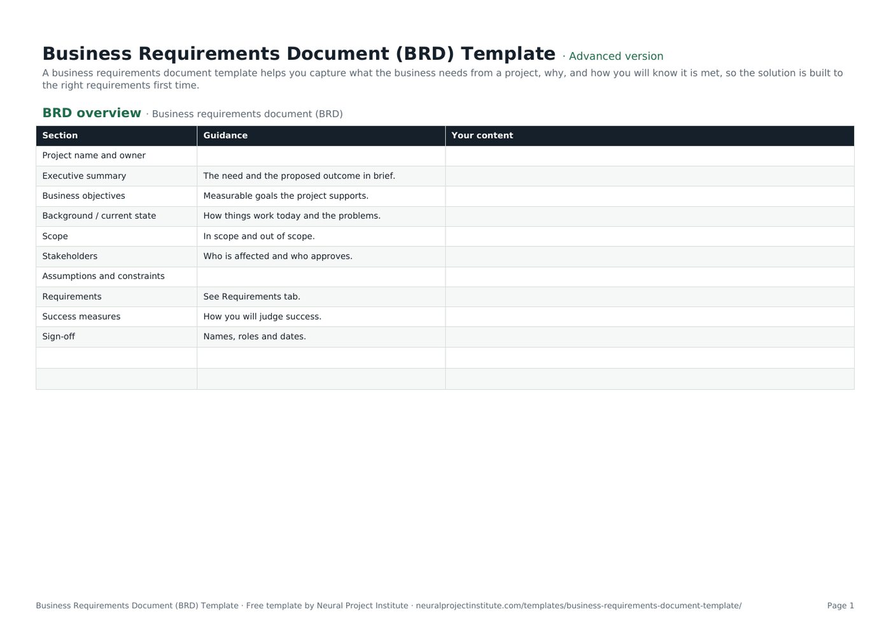
Task: Click 'How you will judge success.'
Action: click(x=262, y=317)
